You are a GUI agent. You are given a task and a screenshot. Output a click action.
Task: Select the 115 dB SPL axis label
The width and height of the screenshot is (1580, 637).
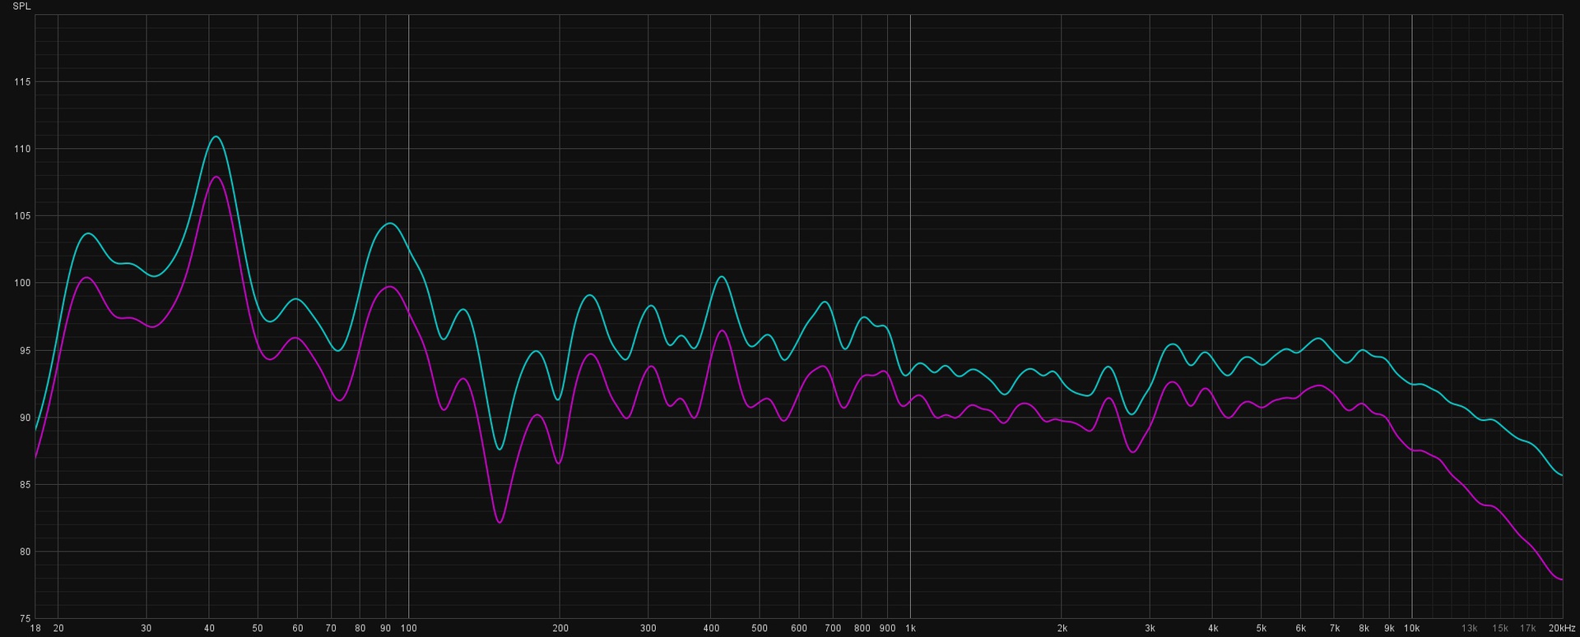click(22, 82)
